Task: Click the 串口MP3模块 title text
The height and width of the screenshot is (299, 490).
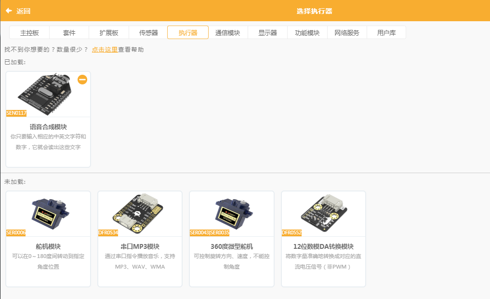Action: (140, 246)
